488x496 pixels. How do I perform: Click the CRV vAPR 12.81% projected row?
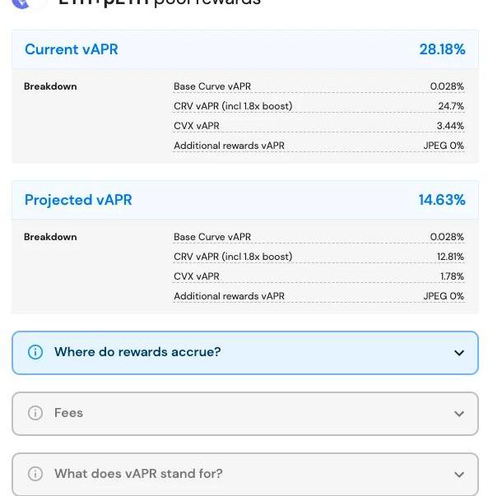[x=318, y=257]
